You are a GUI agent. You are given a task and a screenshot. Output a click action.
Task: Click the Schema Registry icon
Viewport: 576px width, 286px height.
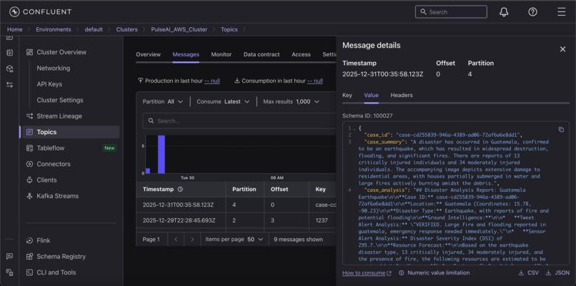point(30,256)
